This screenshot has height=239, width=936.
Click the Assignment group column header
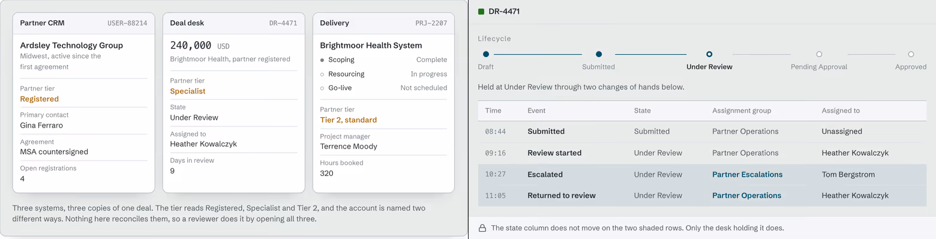tap(742, 111)
